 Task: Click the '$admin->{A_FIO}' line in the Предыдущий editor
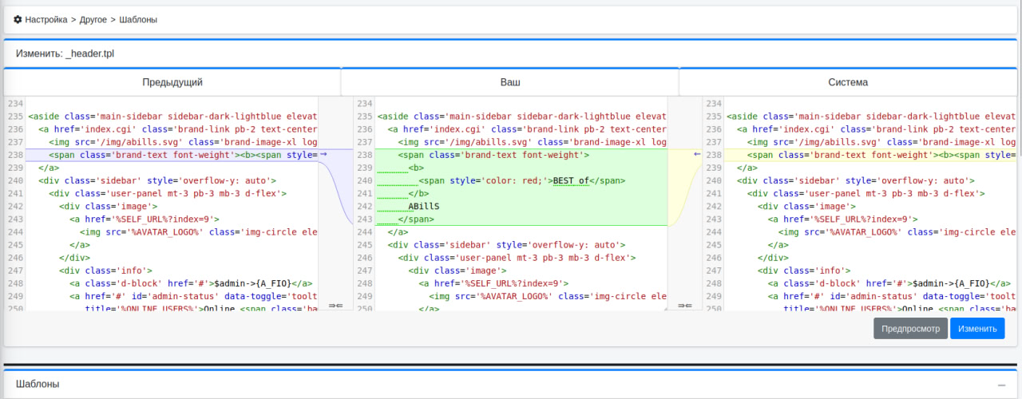pyautogui.click(x=190, y=283)
